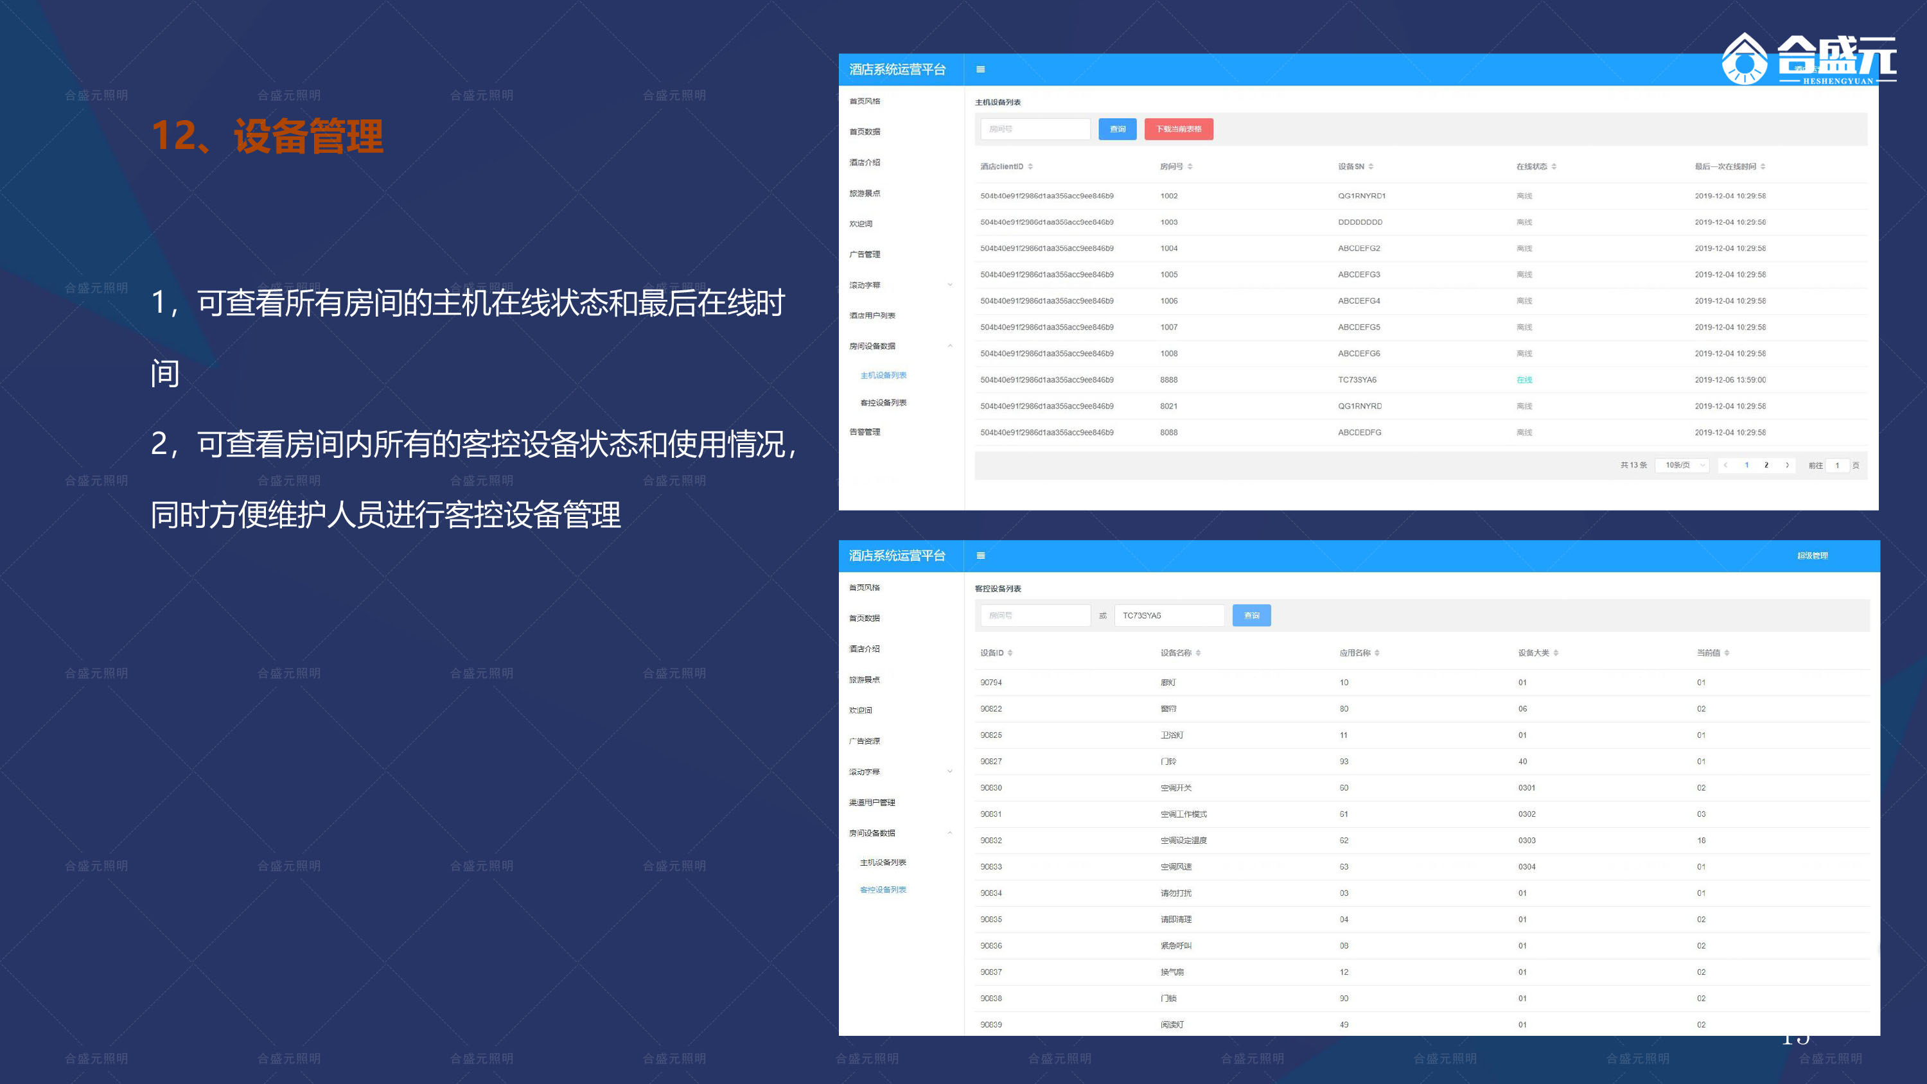
Task: Go to previous page arrow in pagination
Action: click(1725, 466)
